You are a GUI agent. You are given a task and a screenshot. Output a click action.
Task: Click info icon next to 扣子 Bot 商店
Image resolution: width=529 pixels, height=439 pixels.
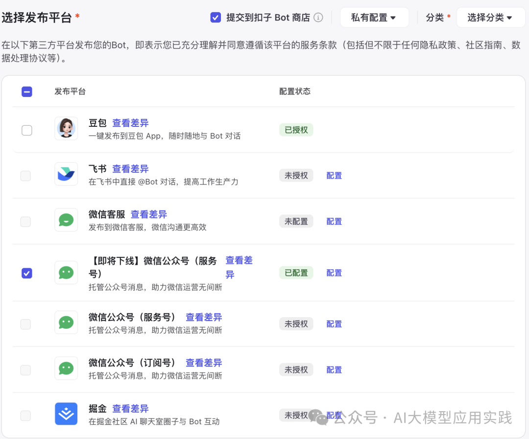(318, 18)
